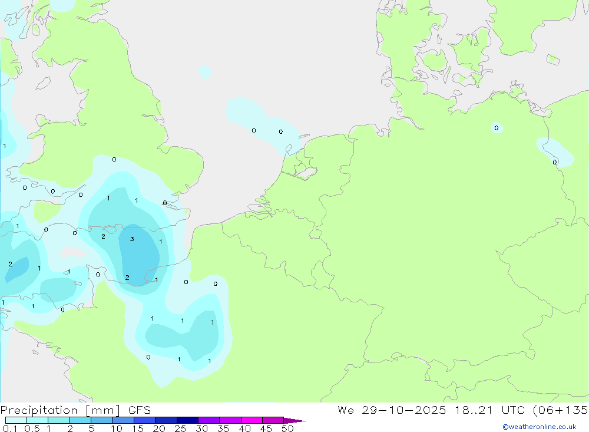Click the legend swatch between 2 and 5
This screenshot has width=589, height=432.
point(80,420)
